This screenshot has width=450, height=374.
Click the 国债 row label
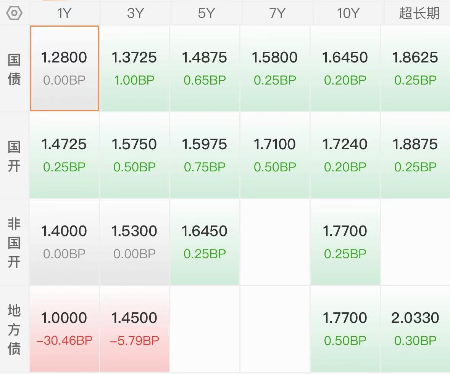14,69
